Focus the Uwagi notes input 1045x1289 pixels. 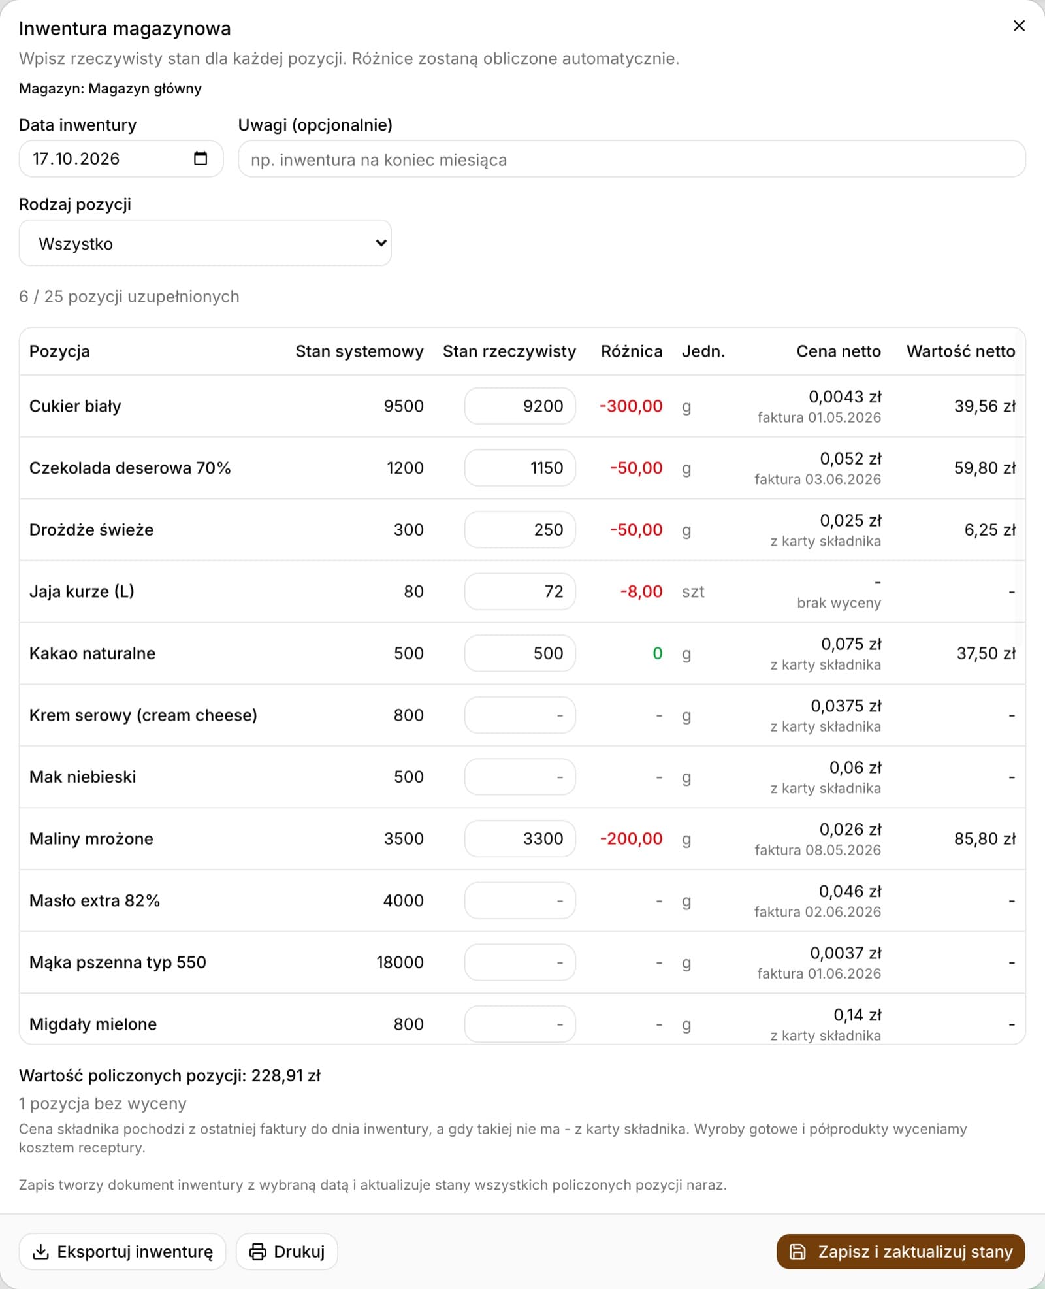(632, 159)
